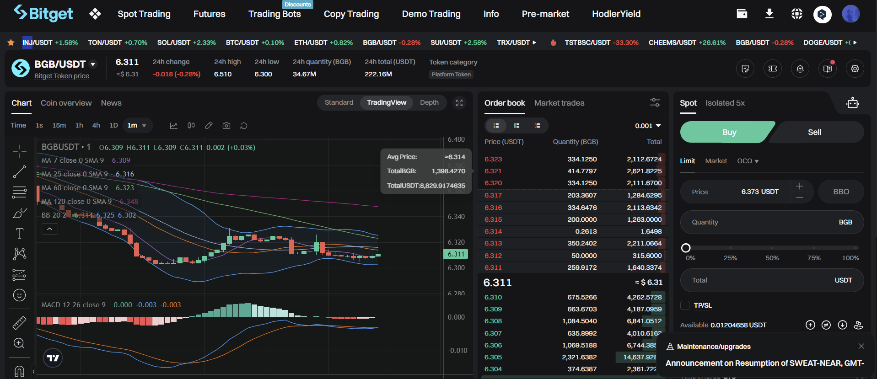This screenshot has width=877, height=379.
Task: Reset the chart with refresh icon
Action: coord(244,126)
